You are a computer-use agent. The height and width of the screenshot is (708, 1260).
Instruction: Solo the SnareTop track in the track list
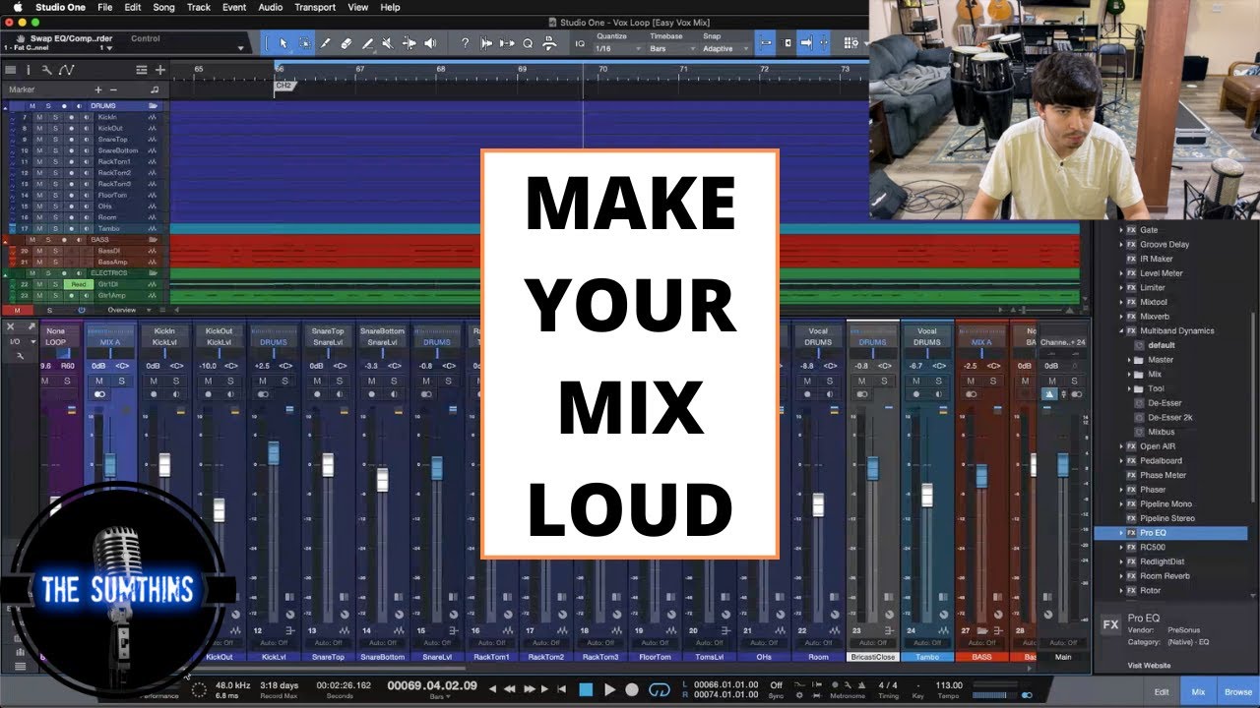(x=55, y=140)
